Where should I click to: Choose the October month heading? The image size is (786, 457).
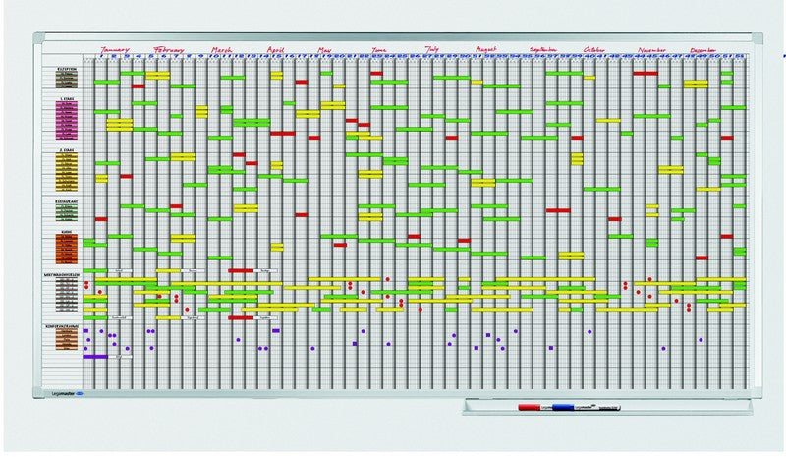[x=594, y=48]
